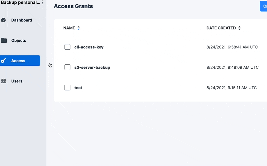Click the NAME column sort arrows

[x=79, y=28]
